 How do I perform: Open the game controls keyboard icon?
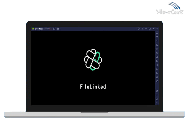tap(157, 49)
